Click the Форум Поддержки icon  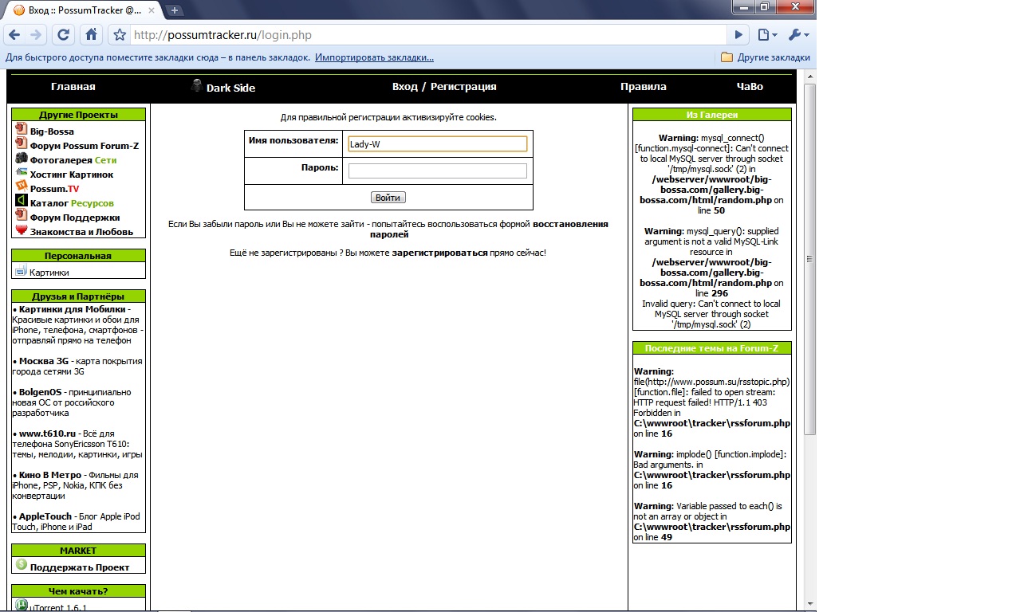22,215
